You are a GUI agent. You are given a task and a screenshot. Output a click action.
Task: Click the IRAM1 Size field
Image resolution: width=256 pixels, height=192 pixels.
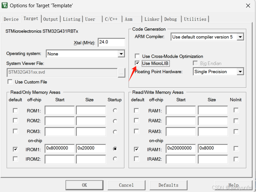[213, 148]
